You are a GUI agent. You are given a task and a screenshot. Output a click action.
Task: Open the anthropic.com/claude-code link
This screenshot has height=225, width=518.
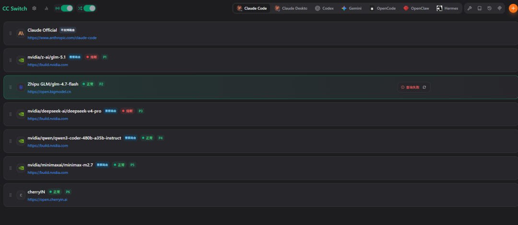pos(62,38)
